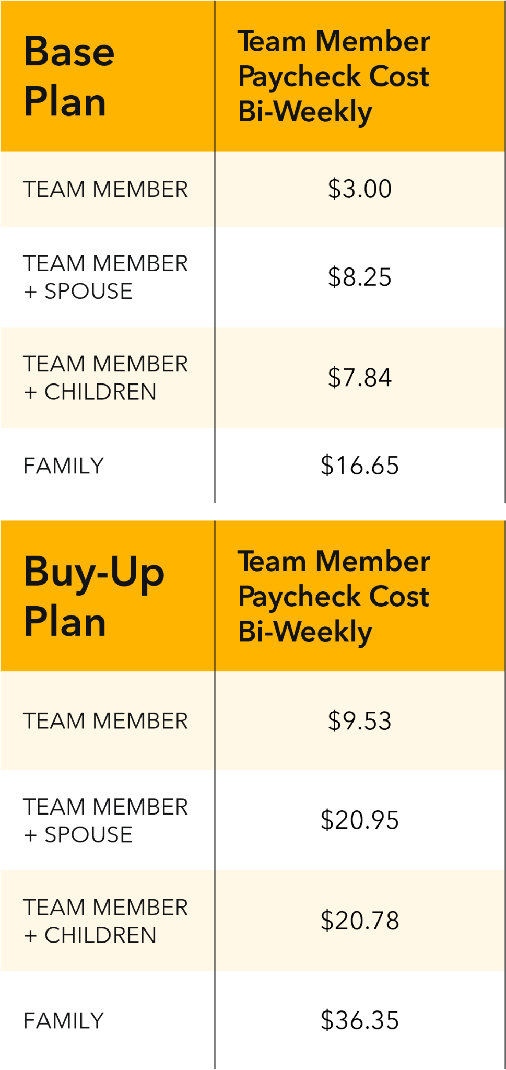Click the Base Plan header title
Viewport: 506px width, 1070px height.
[x=69, y=76]
